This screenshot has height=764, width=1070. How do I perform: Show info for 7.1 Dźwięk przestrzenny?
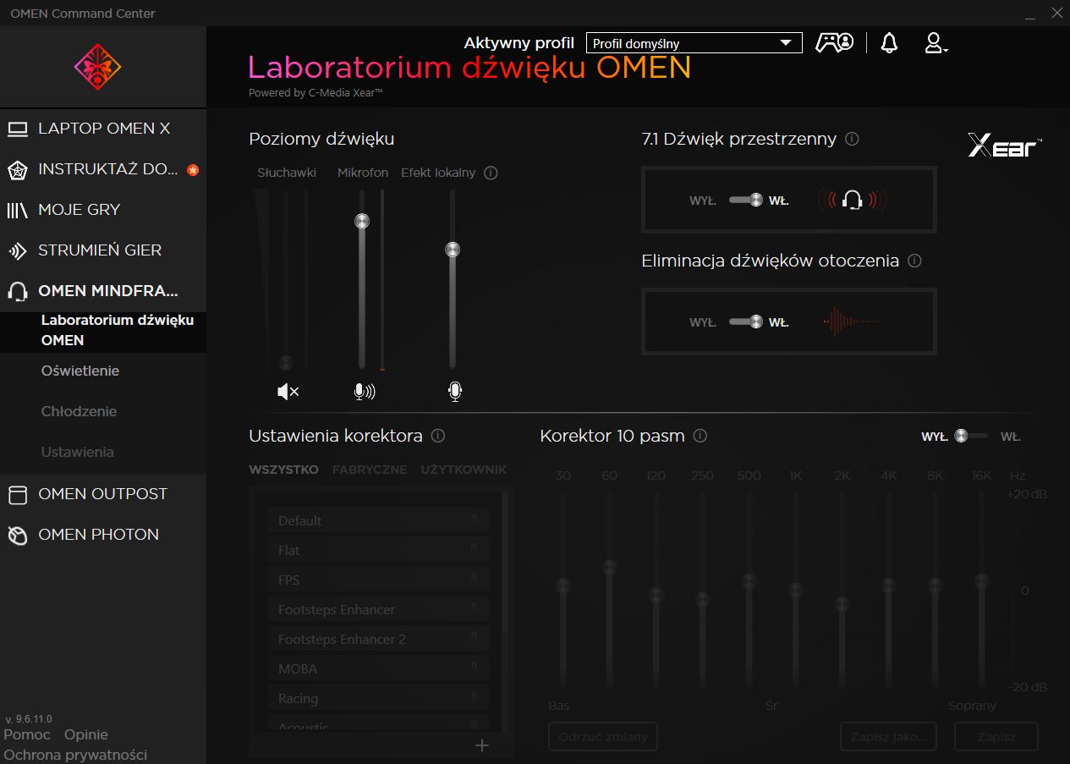tap(852, 139)
